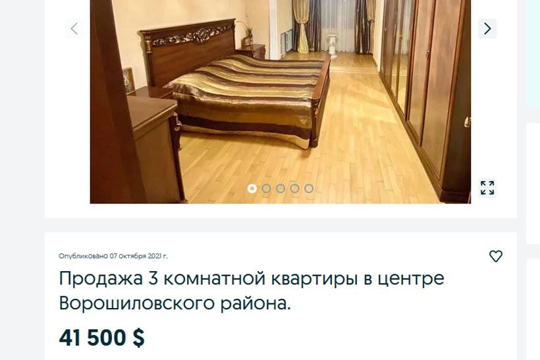
Task: Click the publication date '07 октября 2021 г.'
Action: 139,256
